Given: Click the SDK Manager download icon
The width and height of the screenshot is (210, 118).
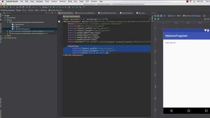Looking at the screenshot, I should (80, 7).
